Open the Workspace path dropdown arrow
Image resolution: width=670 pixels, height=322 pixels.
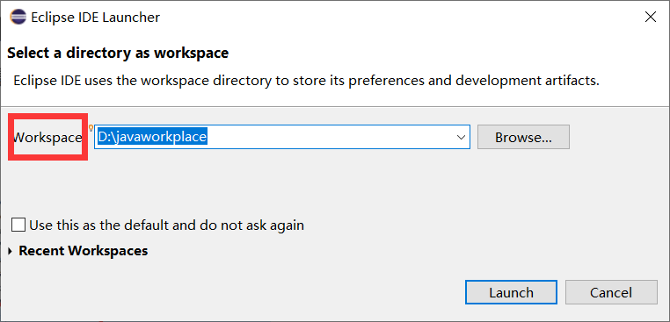coord(461,138)
